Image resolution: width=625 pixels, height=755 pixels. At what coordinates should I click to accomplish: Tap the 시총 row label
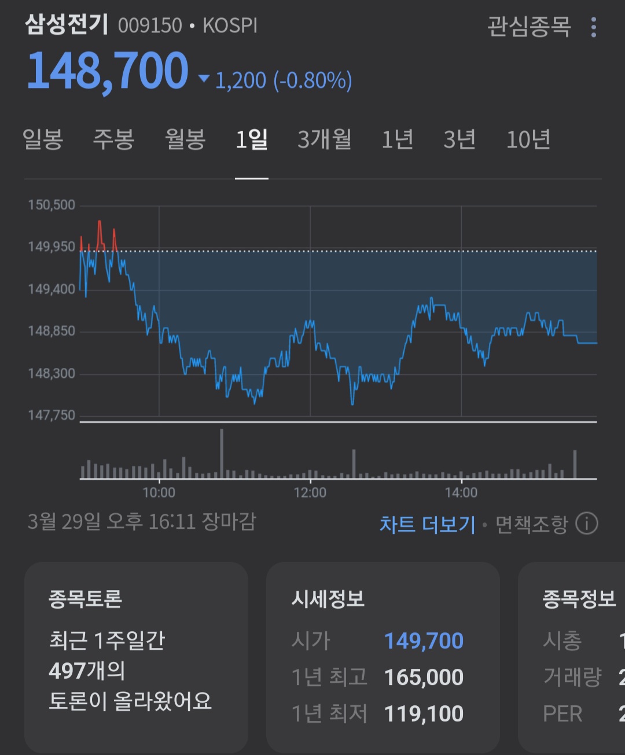click(562, 641)
